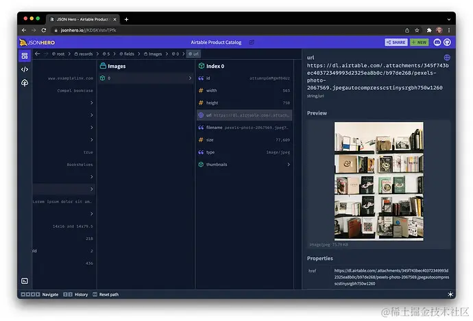Select the size row

pyautogui.click(x=244, y=140)
